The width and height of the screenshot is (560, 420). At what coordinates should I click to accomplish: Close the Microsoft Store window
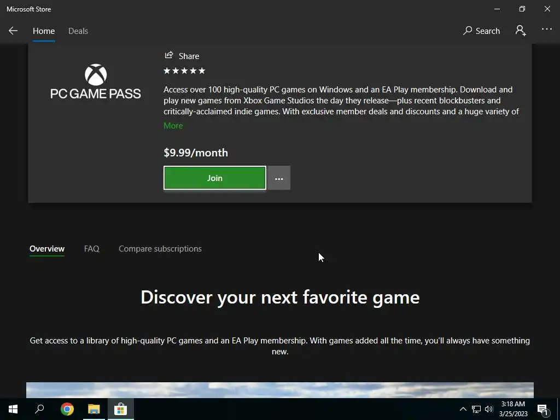click(x=547, y=9)
